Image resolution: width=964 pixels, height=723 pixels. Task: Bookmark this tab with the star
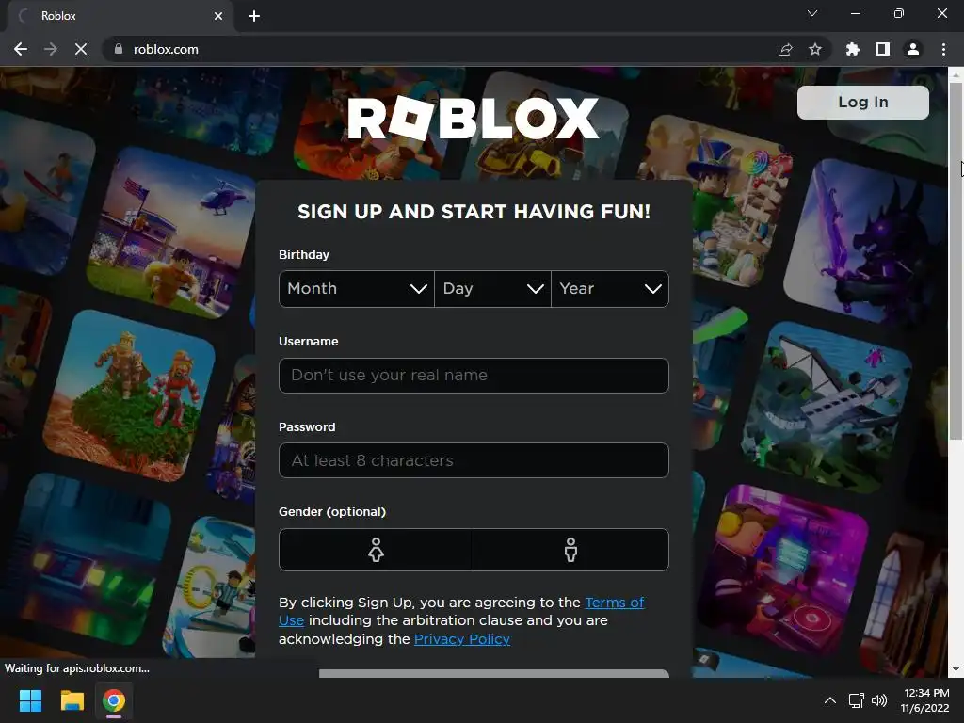coord(815,49)
